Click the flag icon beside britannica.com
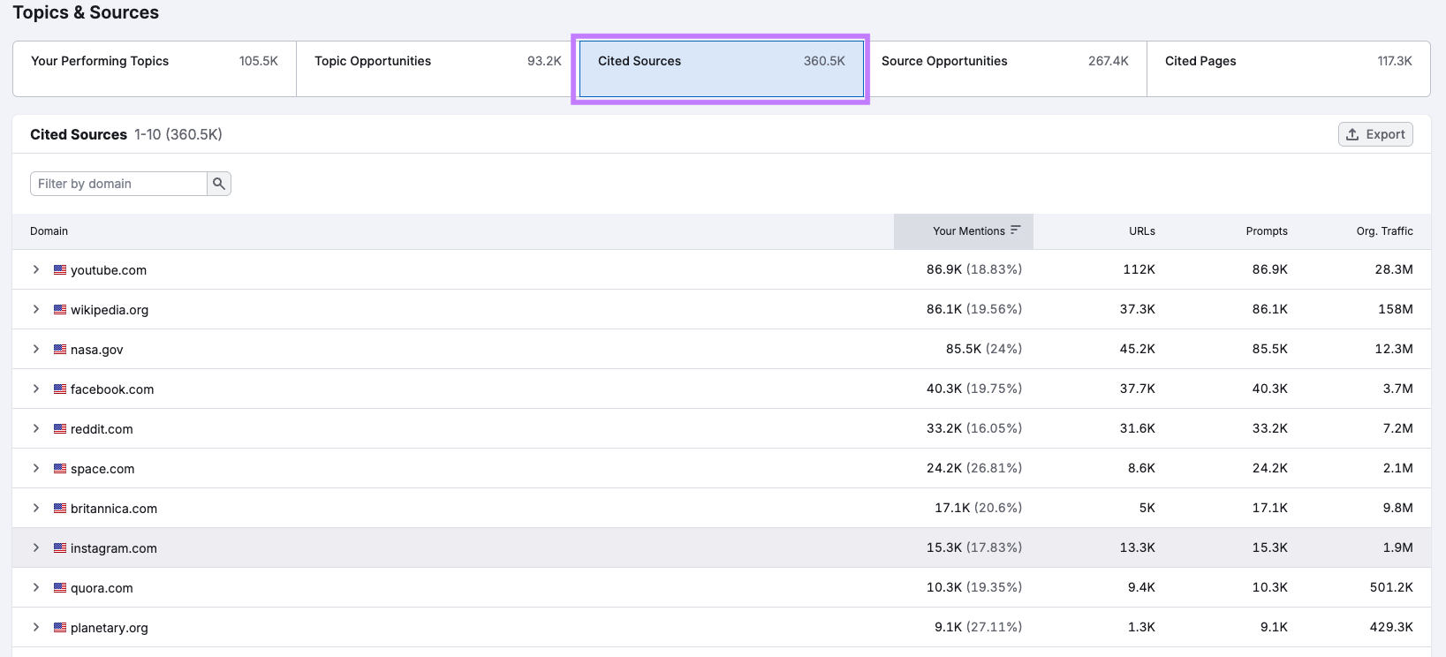 point(60,509)
